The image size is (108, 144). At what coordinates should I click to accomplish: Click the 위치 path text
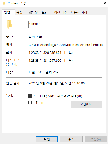(x=66, y=45)
